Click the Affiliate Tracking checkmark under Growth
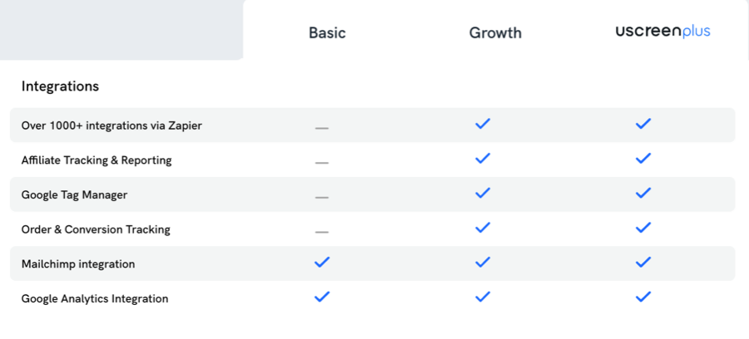The height and width of the screenshot is (339, 749). (483, 159)
